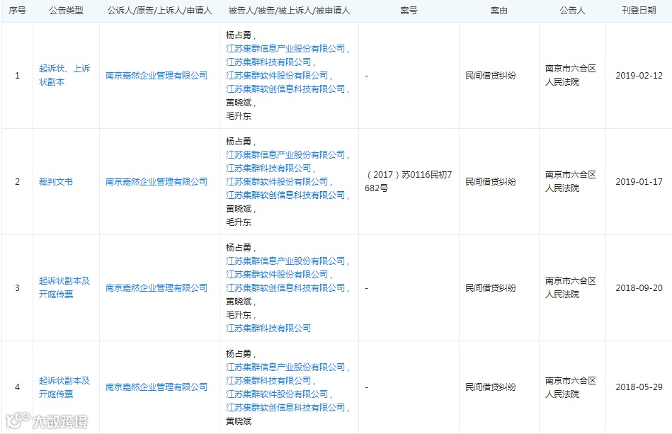Click serial number 1 cell
Image resolution: width=672 pixels, height=434 pixels.
pyautogui.click(x=17, y=76)
